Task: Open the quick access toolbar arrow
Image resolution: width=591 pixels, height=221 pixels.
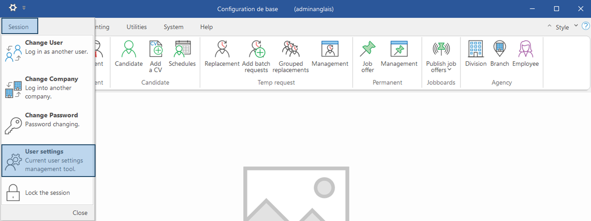Action: [24, 8]
